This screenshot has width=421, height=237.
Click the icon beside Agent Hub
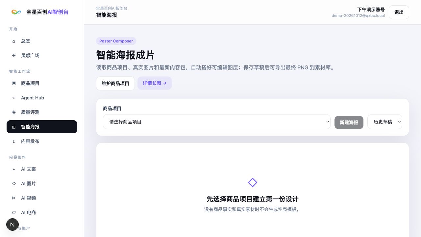click(x=14, y=98)
